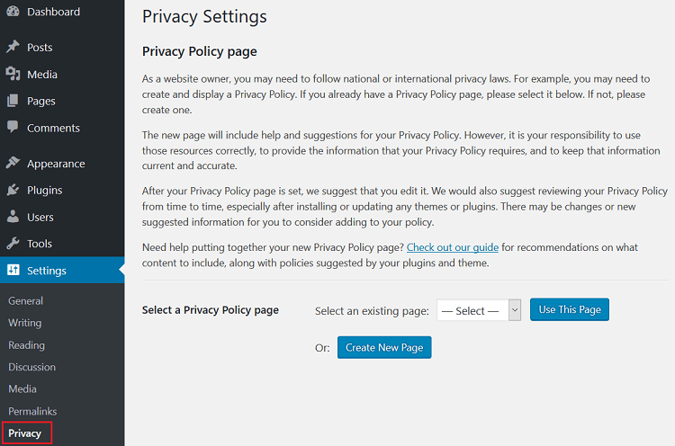Click the Plugins plug icon

(13, 190)
